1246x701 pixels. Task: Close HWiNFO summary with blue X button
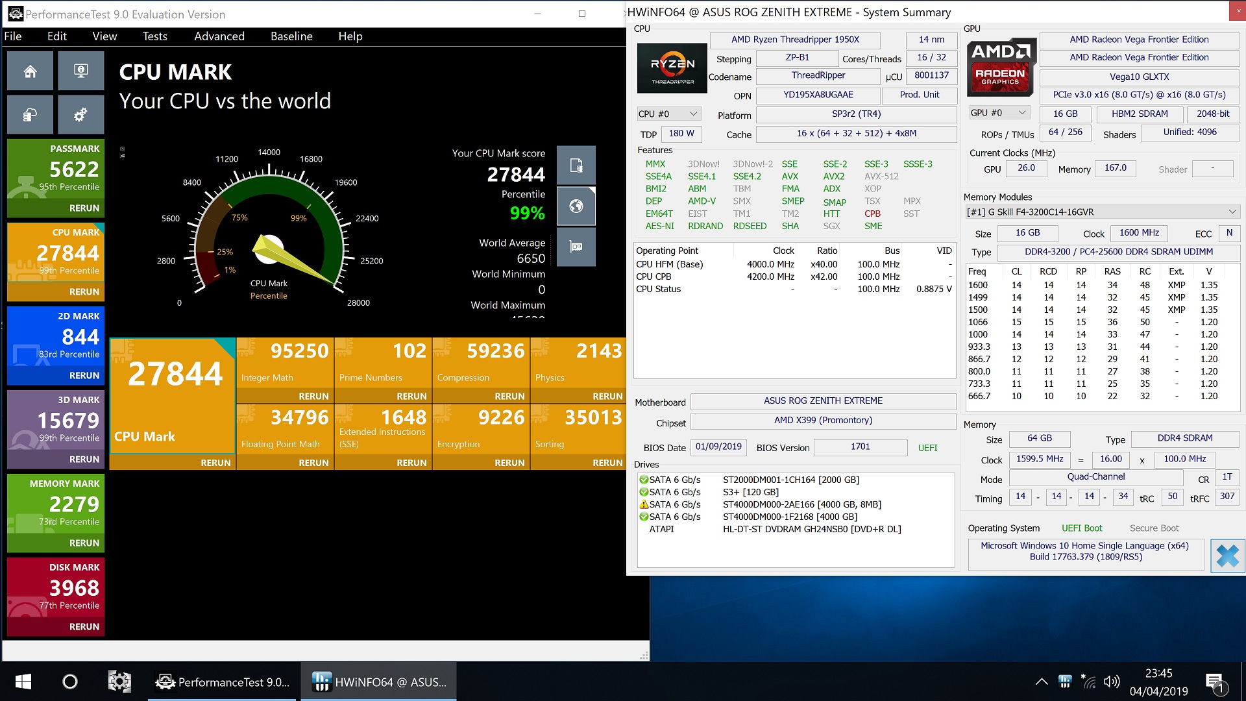click(x=1227, y=556)
